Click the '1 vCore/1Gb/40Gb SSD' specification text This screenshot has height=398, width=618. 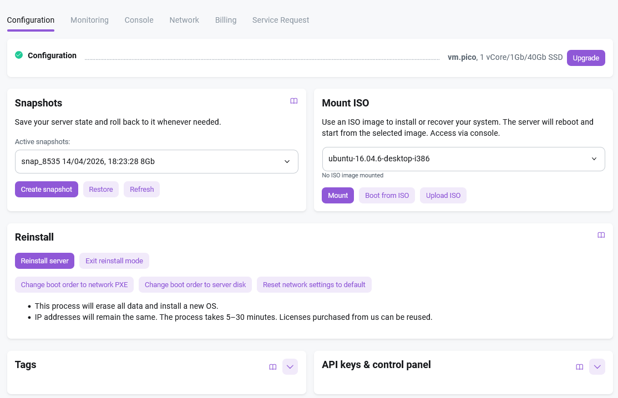[521, 58]
